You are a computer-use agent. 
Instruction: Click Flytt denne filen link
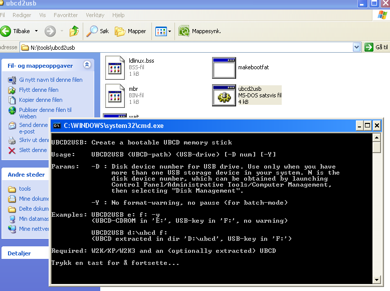tap(39, 90)
